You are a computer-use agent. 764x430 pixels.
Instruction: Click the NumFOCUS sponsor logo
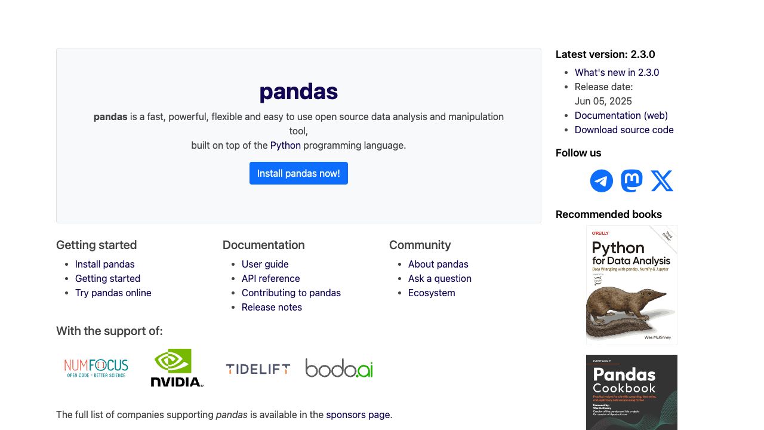pyautogui.click(x=95, y=366)
